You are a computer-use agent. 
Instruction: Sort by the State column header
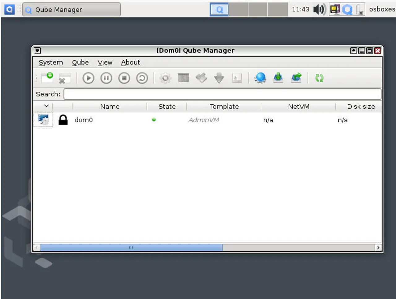[x=167, y=107]
